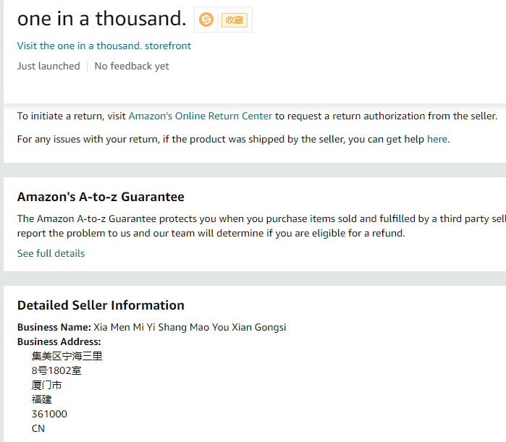Click the province name 福建
This screenshot has width=506, height=442.
42,399
